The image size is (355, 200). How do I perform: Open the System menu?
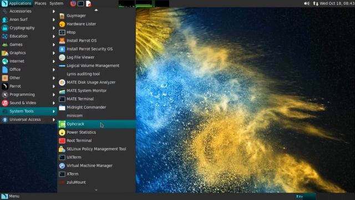point(57,3)
